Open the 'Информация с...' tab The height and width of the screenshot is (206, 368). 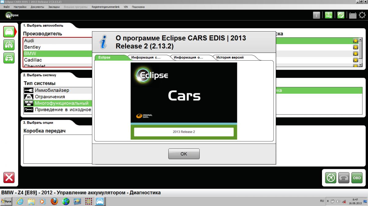[146, 58]
